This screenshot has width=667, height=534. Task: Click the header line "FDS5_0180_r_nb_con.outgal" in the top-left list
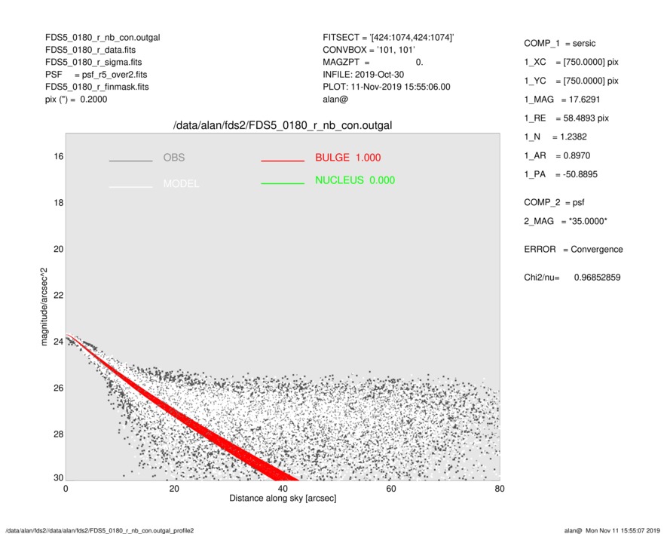pyautogui.click(x=102, y=38)
